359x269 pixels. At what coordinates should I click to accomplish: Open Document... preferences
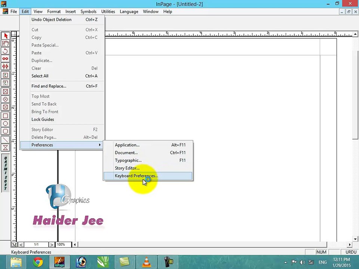[148, 152]
